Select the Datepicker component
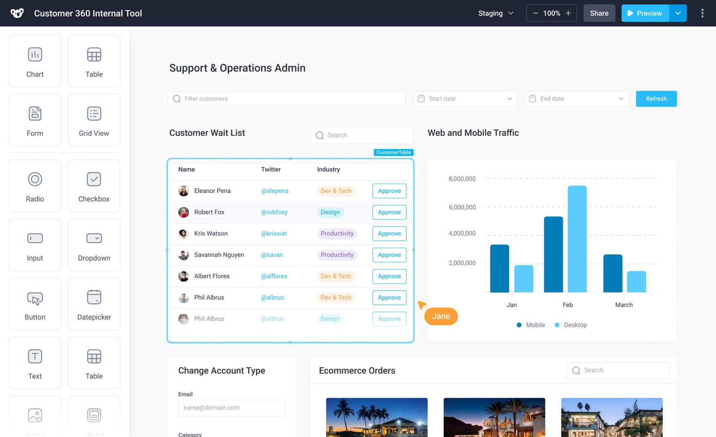The image size is (716, 437). coord(94,304)
